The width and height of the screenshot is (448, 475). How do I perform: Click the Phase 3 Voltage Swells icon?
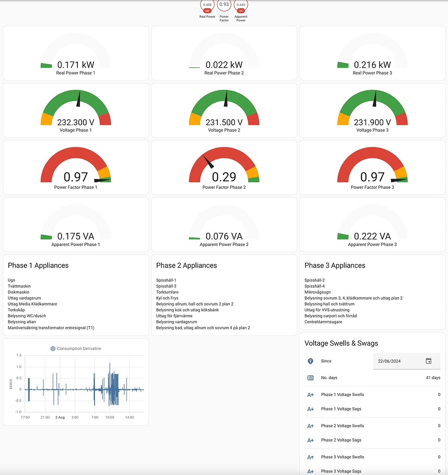click(310, 457)
